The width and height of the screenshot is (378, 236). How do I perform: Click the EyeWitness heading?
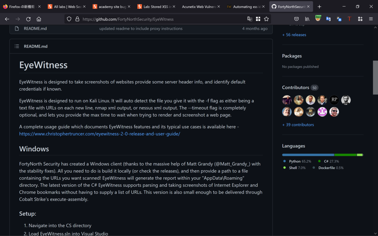[x=43, y=65]
